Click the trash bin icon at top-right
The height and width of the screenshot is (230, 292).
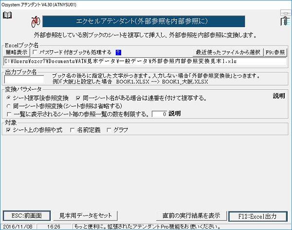[284, 20]
